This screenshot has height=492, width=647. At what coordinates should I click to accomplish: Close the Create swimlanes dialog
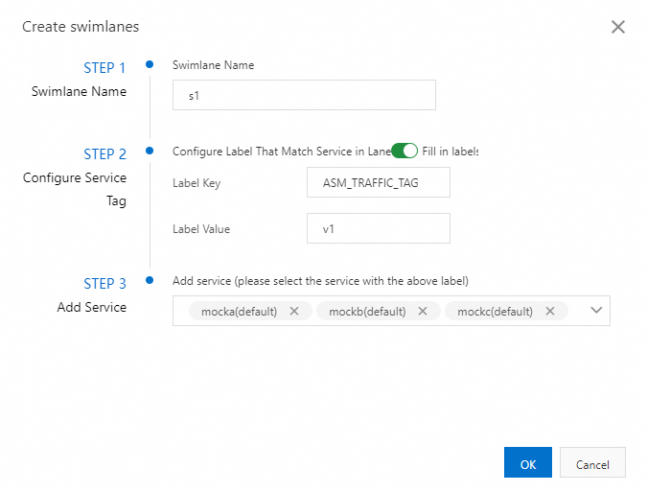point(618,27)
